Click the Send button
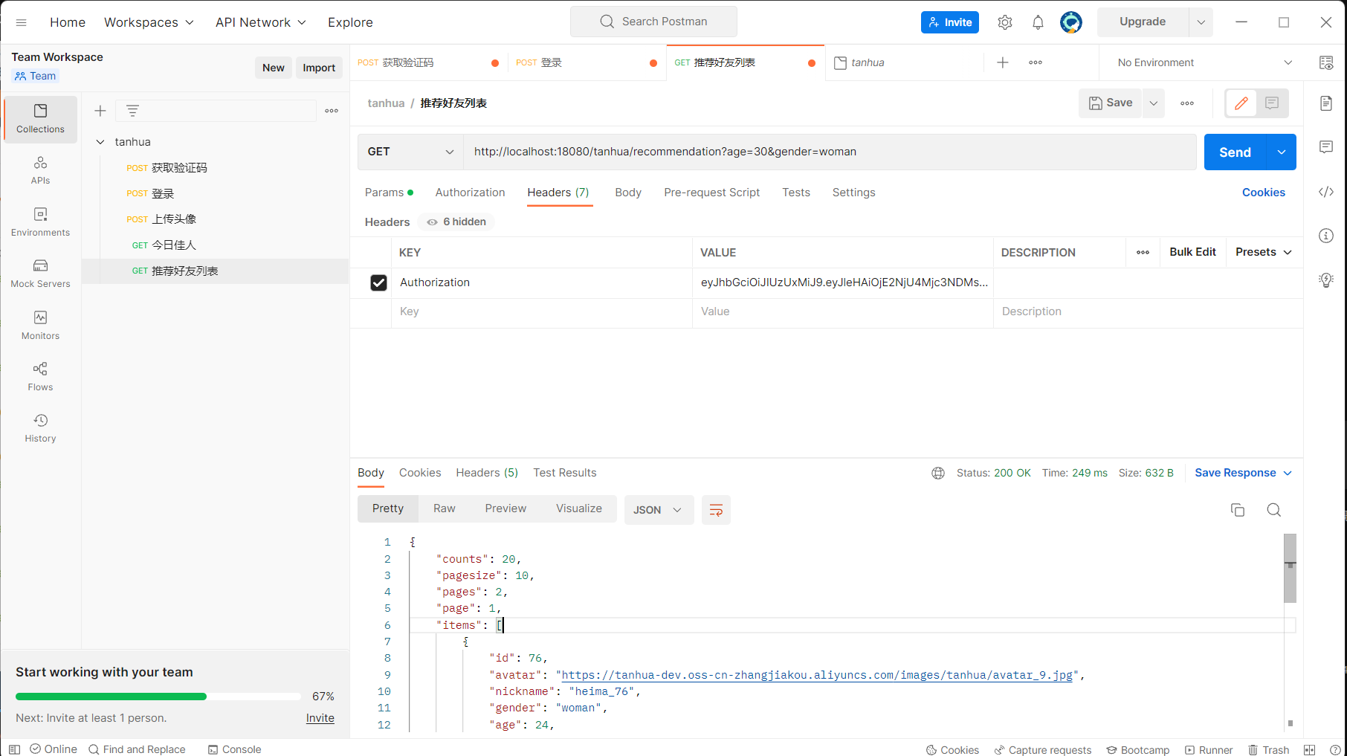 point(1235,152)
